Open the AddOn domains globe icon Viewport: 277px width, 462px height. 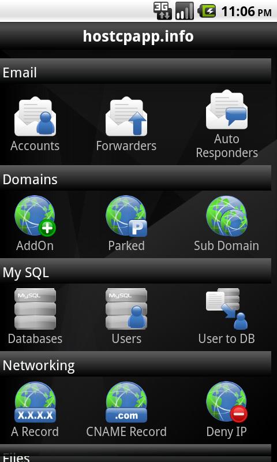[x=35, y=216]
